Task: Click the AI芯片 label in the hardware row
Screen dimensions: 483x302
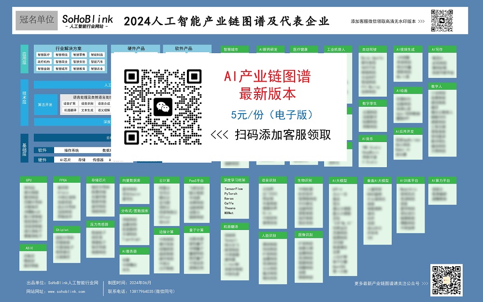Action: (65, 159)
